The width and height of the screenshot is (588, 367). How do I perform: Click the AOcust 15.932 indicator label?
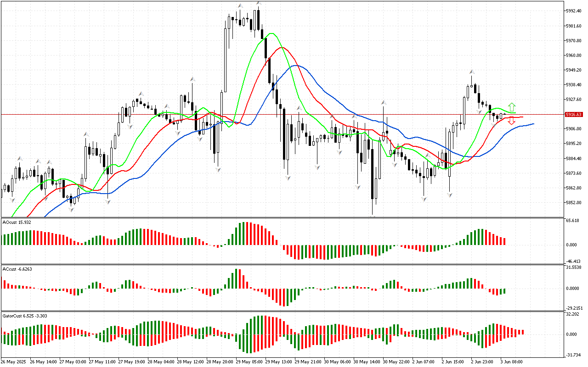tap(17, 222)
